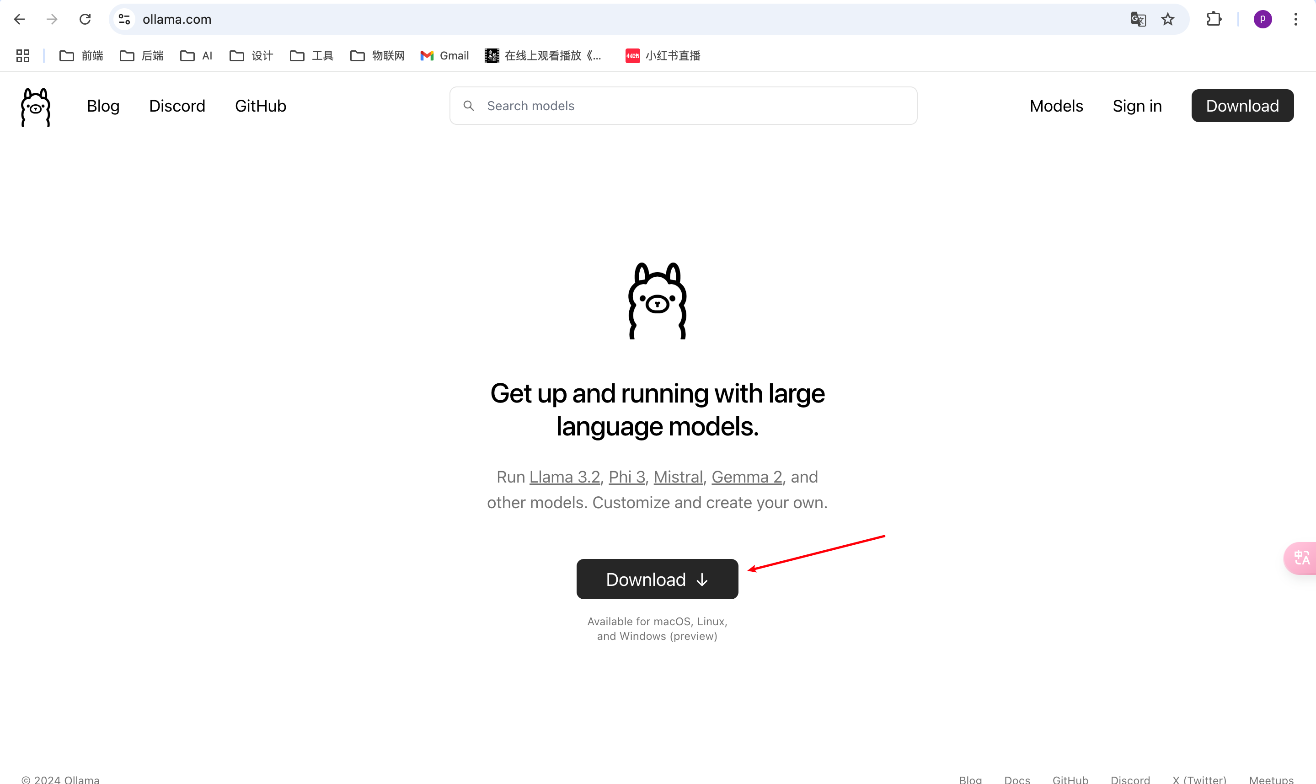Bookmark this page with the star icon
The height and width of the screenshot is (784, 1316).
tap(1167, 20)
